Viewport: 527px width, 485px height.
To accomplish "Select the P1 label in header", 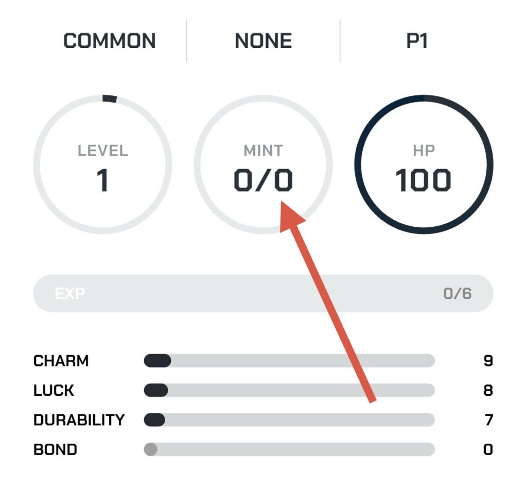I will pos(417,41).
